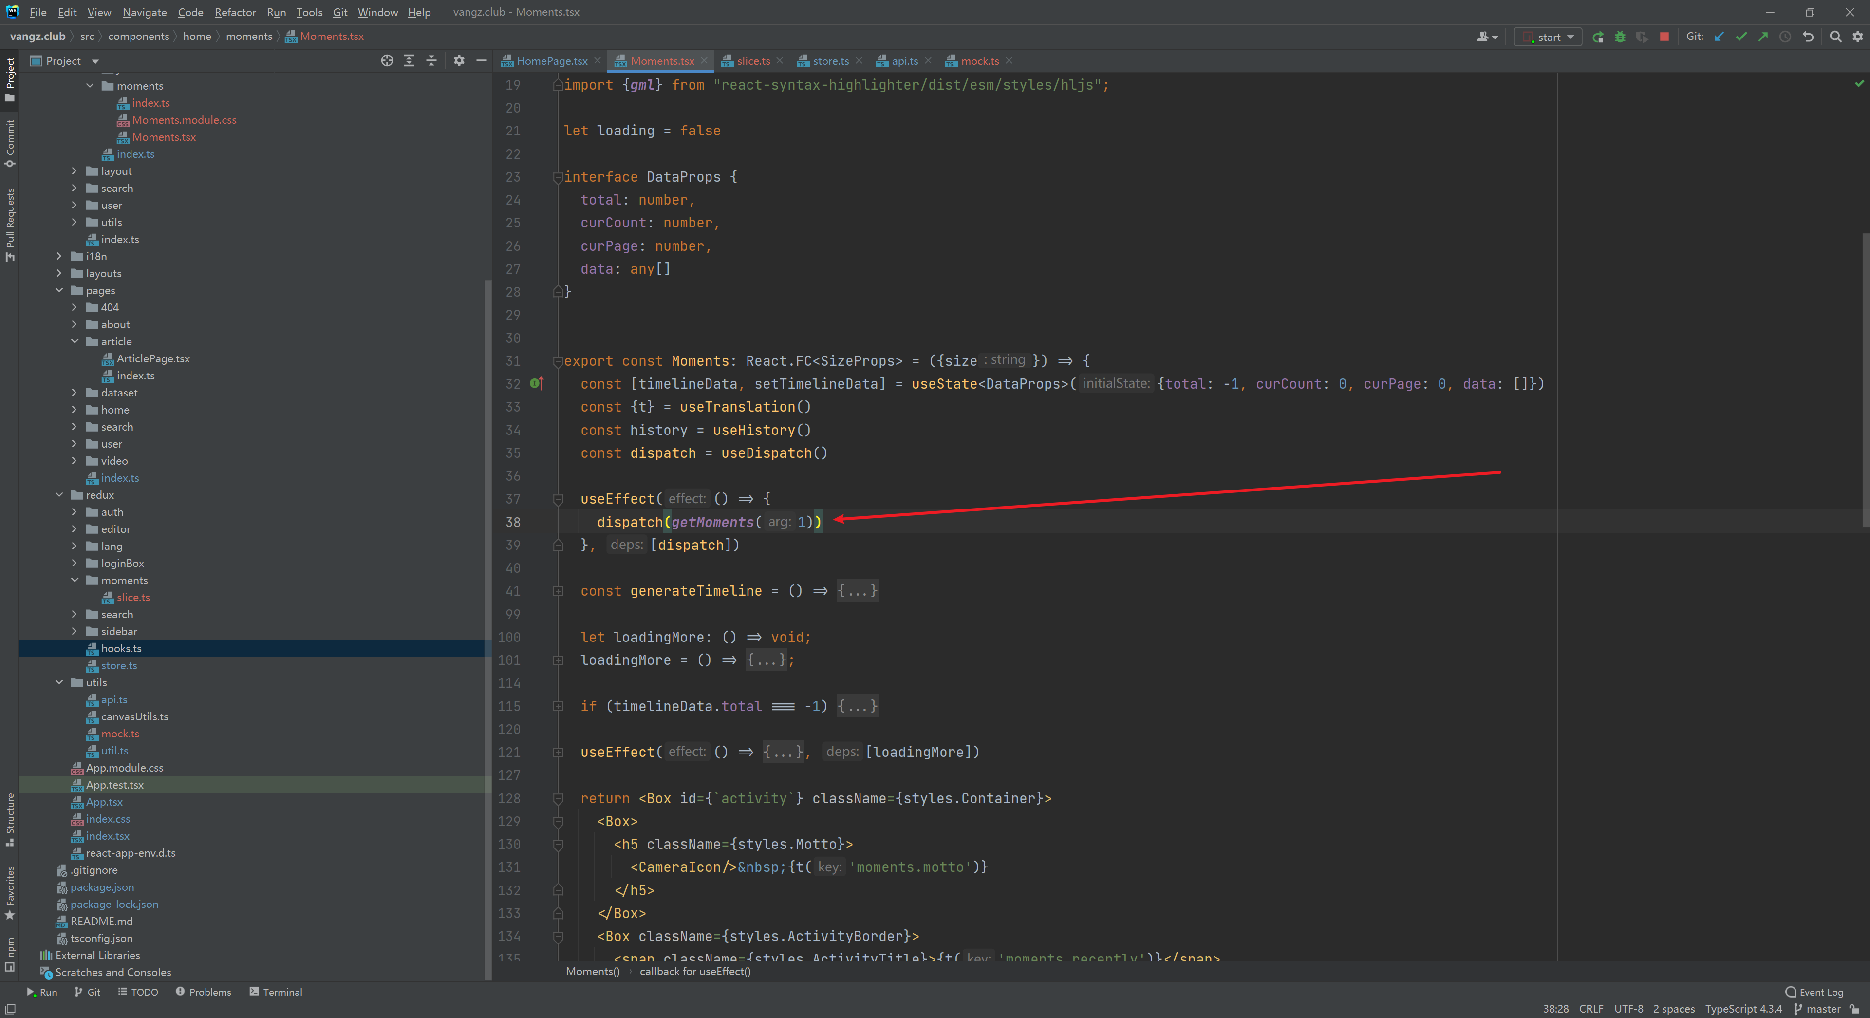The image size is (1870, 1018).
Task: Expand the loginBox folder under redux
Action: [x=74, y=564]
